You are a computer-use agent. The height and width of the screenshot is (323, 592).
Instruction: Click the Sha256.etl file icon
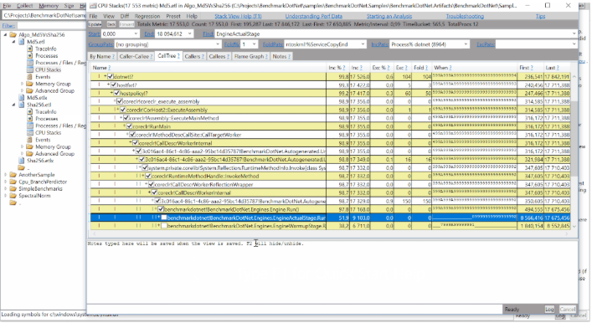22,105
